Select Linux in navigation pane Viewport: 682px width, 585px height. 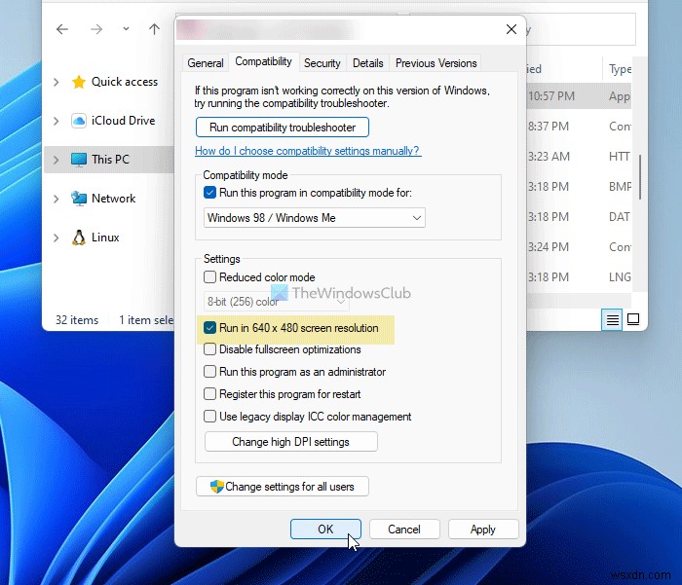coord(105,238)
